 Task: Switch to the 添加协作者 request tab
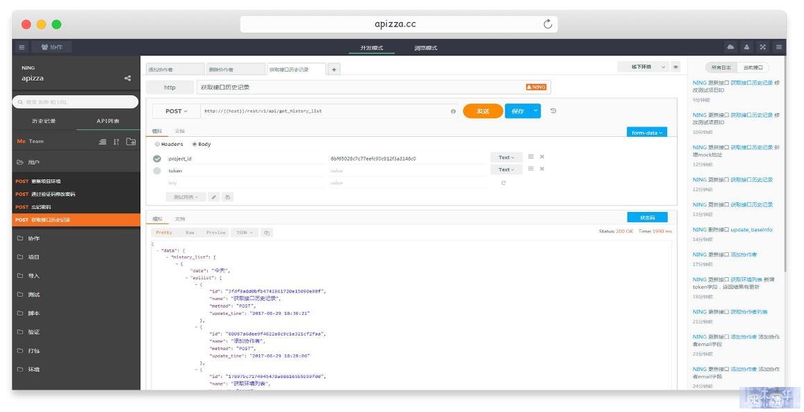click(175, 69)
